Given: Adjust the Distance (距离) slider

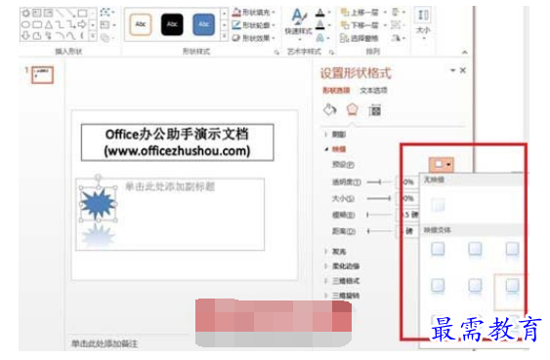Looking at the screenshot, I should tap(379, 231).
